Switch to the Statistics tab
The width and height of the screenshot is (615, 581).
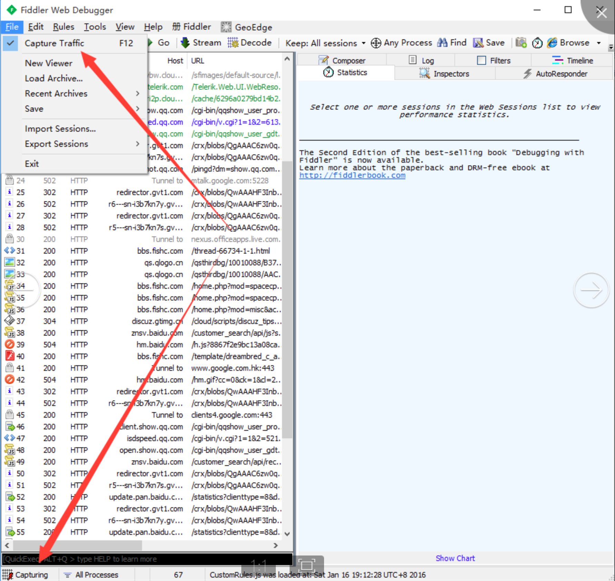[x=345, y=73]
